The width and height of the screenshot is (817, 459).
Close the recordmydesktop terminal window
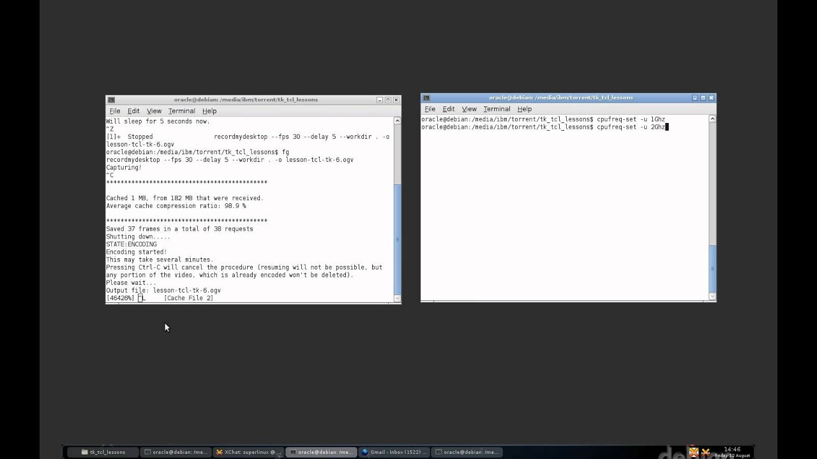396,100
